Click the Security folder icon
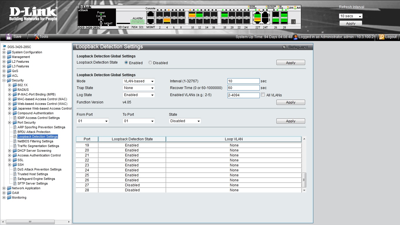This screenshot has width=400, height=225. 9,80
